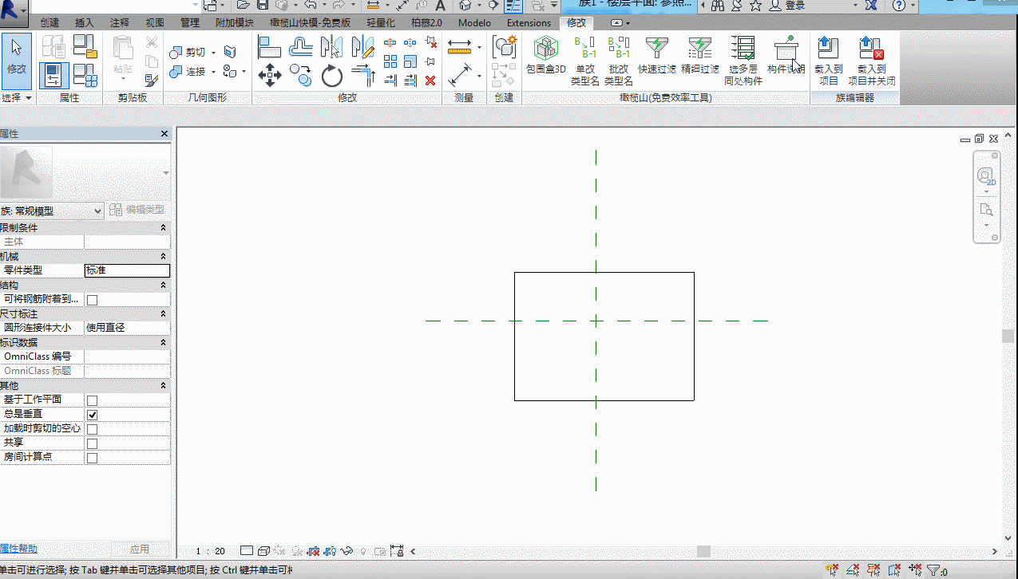Click the 1 : 20 view scale
The image size is (1018, 579).
point(211,551)
